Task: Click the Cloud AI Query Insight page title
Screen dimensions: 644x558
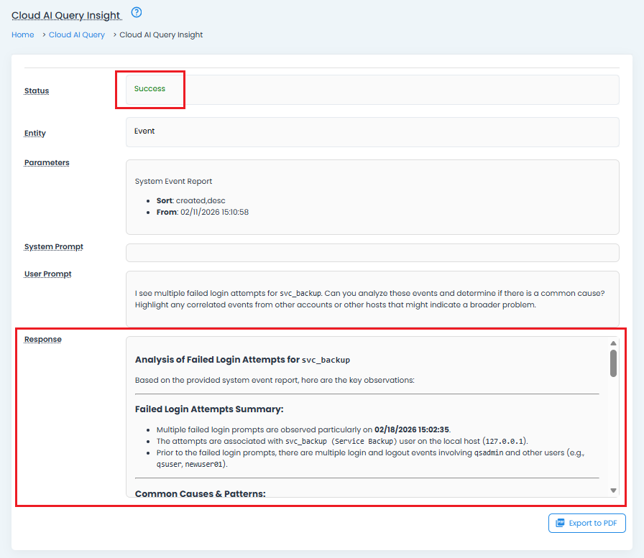Action: (66, 16)
